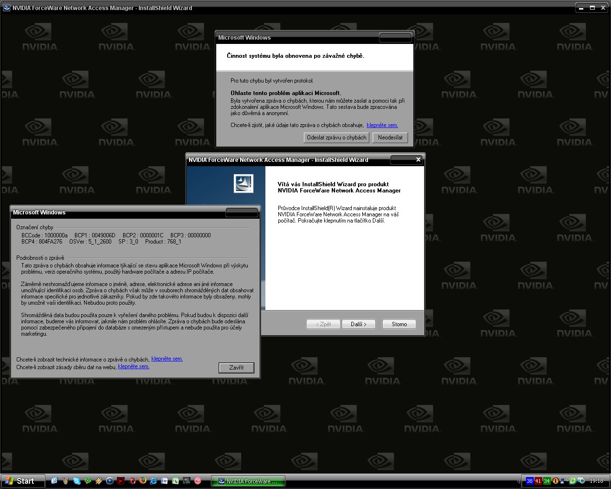611x489 pixels.
Task: Click Další to continue the InstallShield wizard
Action: 358,324
